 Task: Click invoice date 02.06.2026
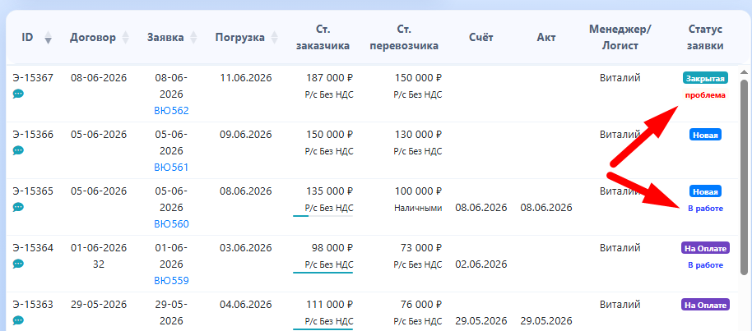[x=481, y=264]
